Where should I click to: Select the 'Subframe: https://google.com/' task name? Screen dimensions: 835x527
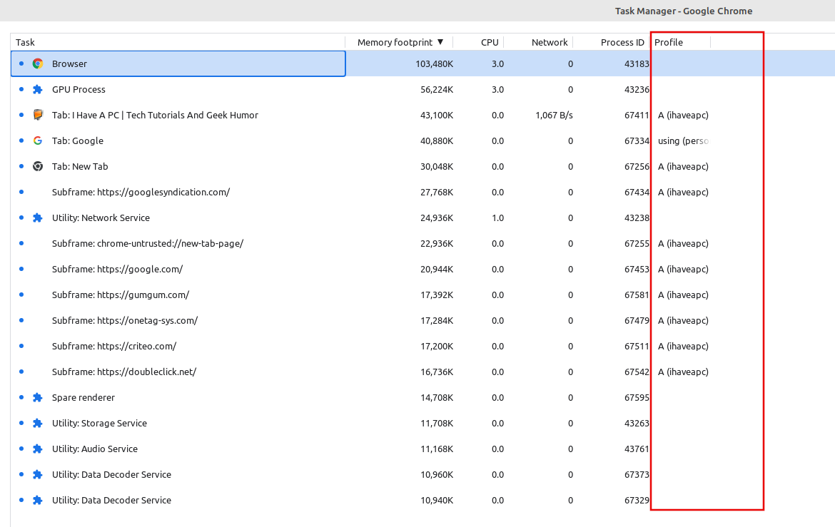click(117, 270)
